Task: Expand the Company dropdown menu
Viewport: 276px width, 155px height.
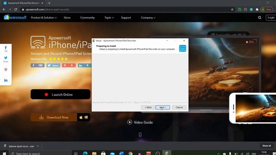Action: tap(148, 18)
